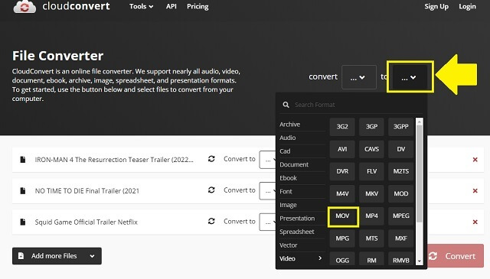Remove the Squid Game file with red X
This screenshot has height=279, width=490.
(x=475, y=222)
